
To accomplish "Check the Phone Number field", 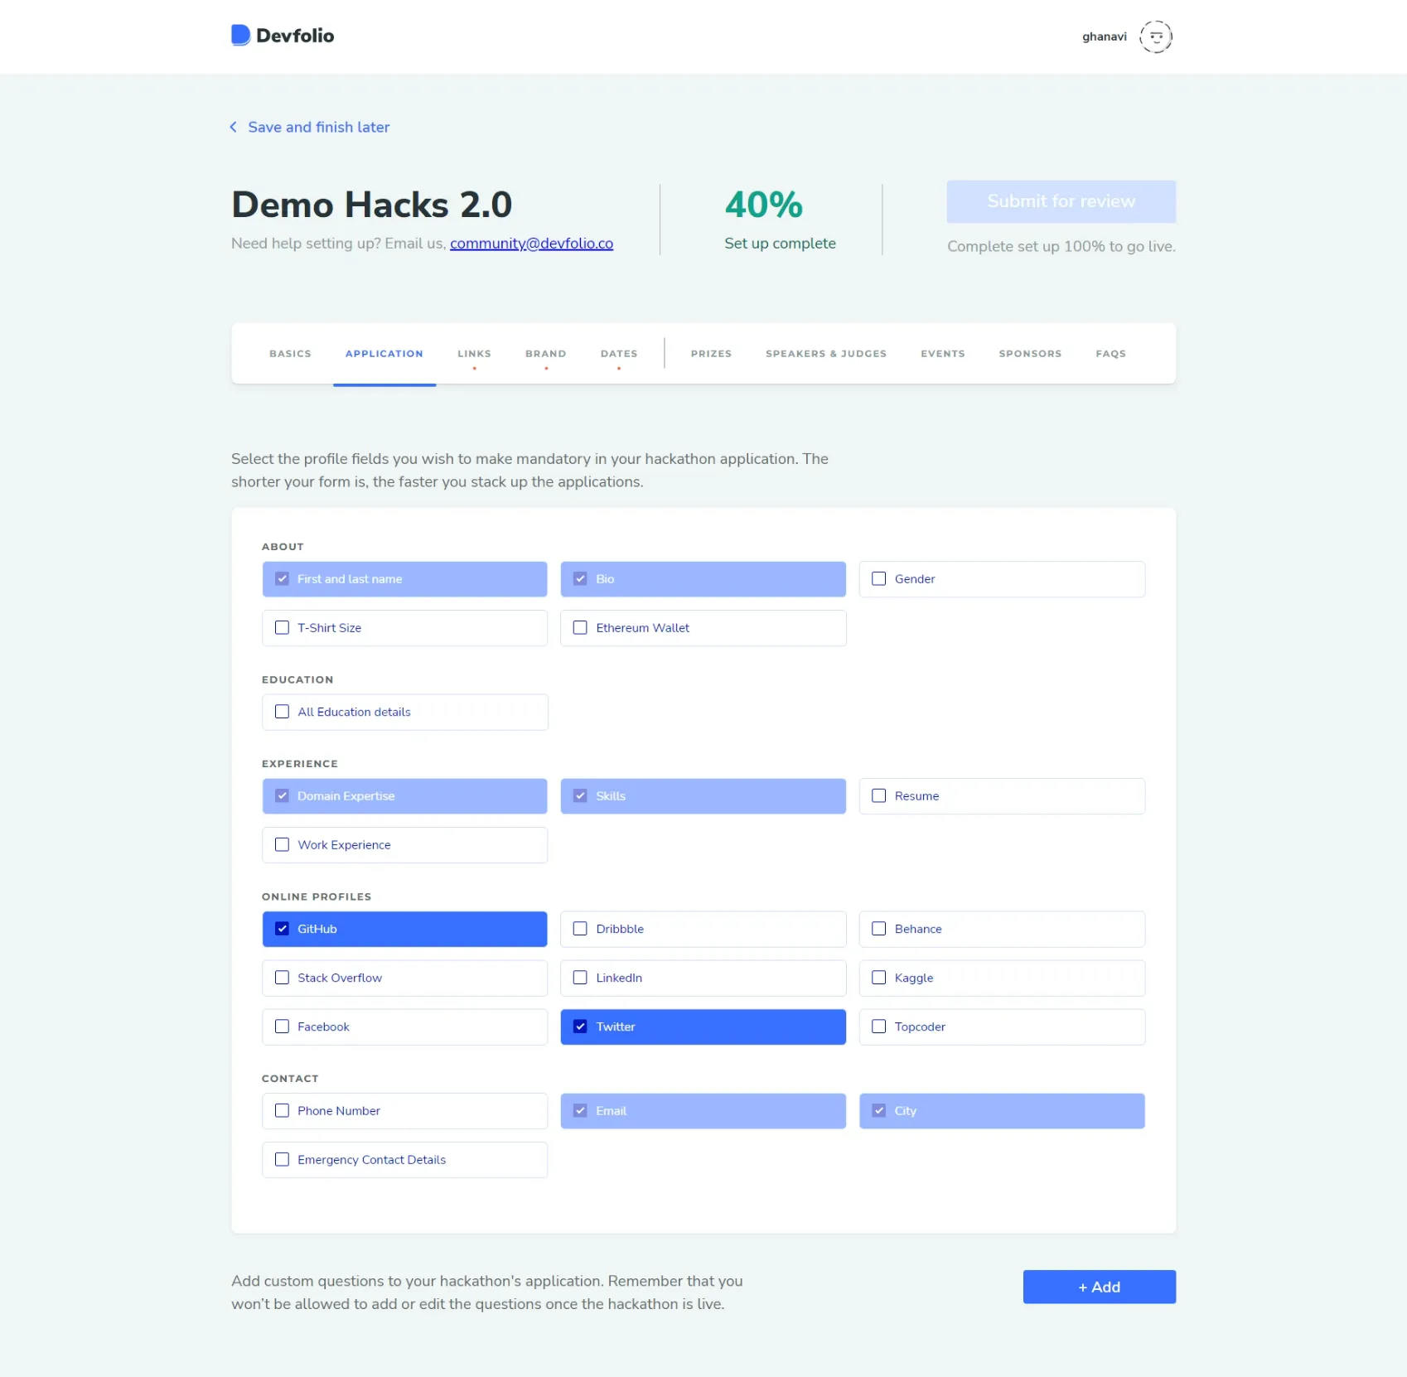I will 404,1111.
